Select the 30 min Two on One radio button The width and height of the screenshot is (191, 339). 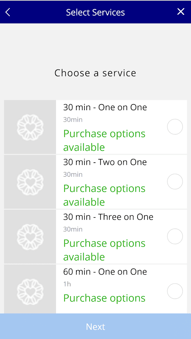(175, 181)
